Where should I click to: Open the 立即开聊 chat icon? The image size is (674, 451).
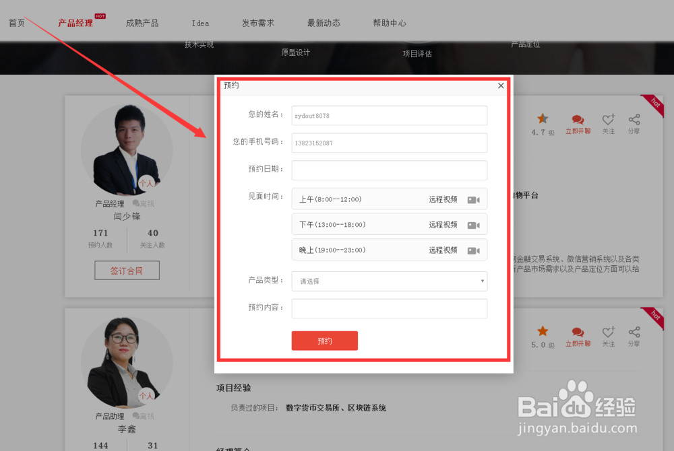[578, 121]
